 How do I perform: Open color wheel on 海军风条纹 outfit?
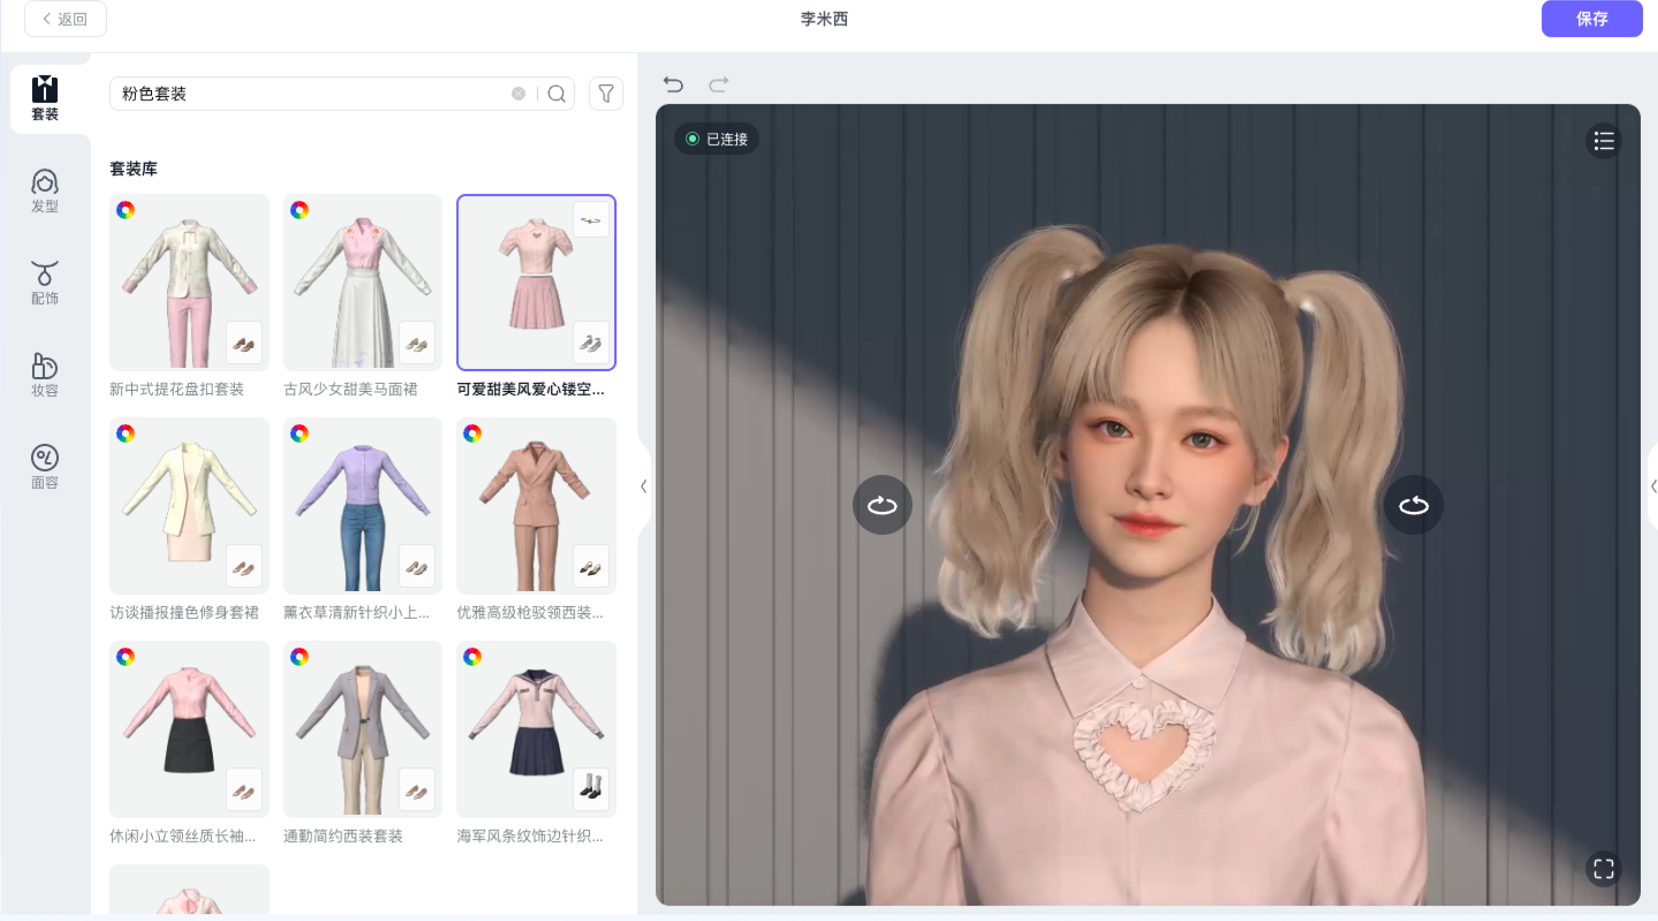(x=473, y=656)
